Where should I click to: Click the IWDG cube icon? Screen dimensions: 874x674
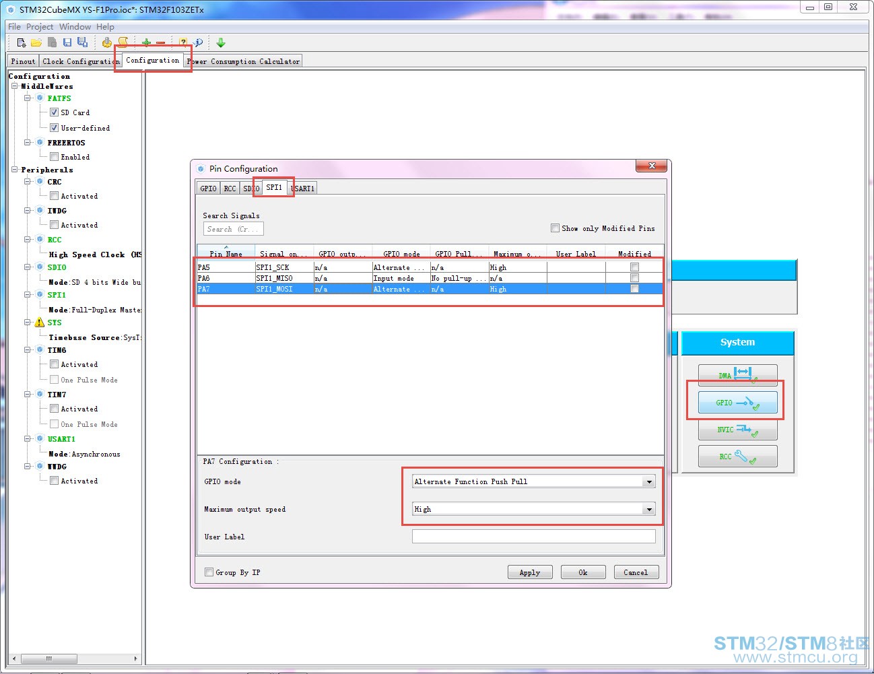40,211
